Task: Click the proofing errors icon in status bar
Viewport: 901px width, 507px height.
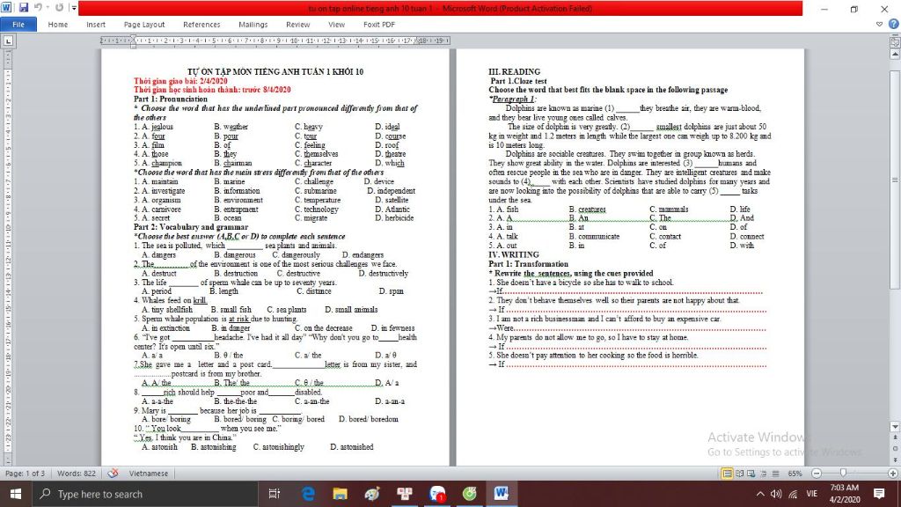Action: click(x=114, y=473)
